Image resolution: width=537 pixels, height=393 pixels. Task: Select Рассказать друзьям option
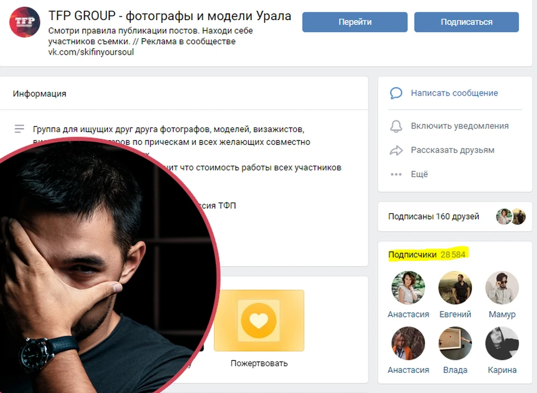453,150
